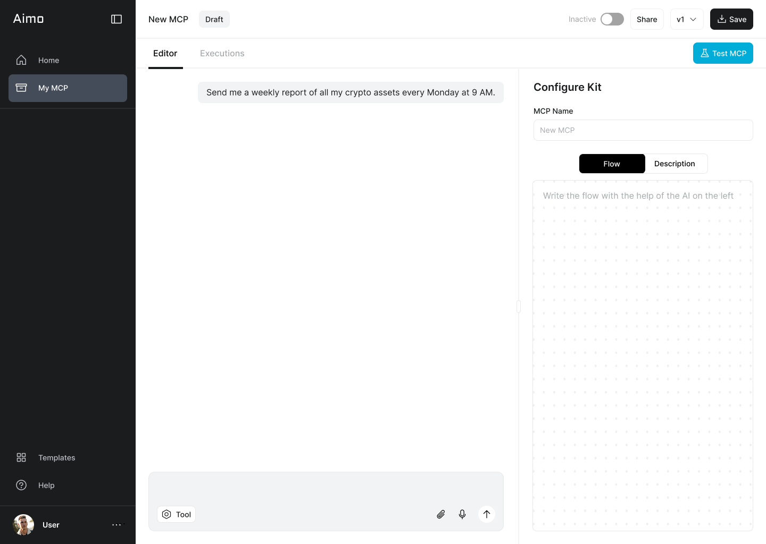This screenshot has height=544, width=766.
Task: Switch to the Editor tab
Action: click(x=165, y=54)
